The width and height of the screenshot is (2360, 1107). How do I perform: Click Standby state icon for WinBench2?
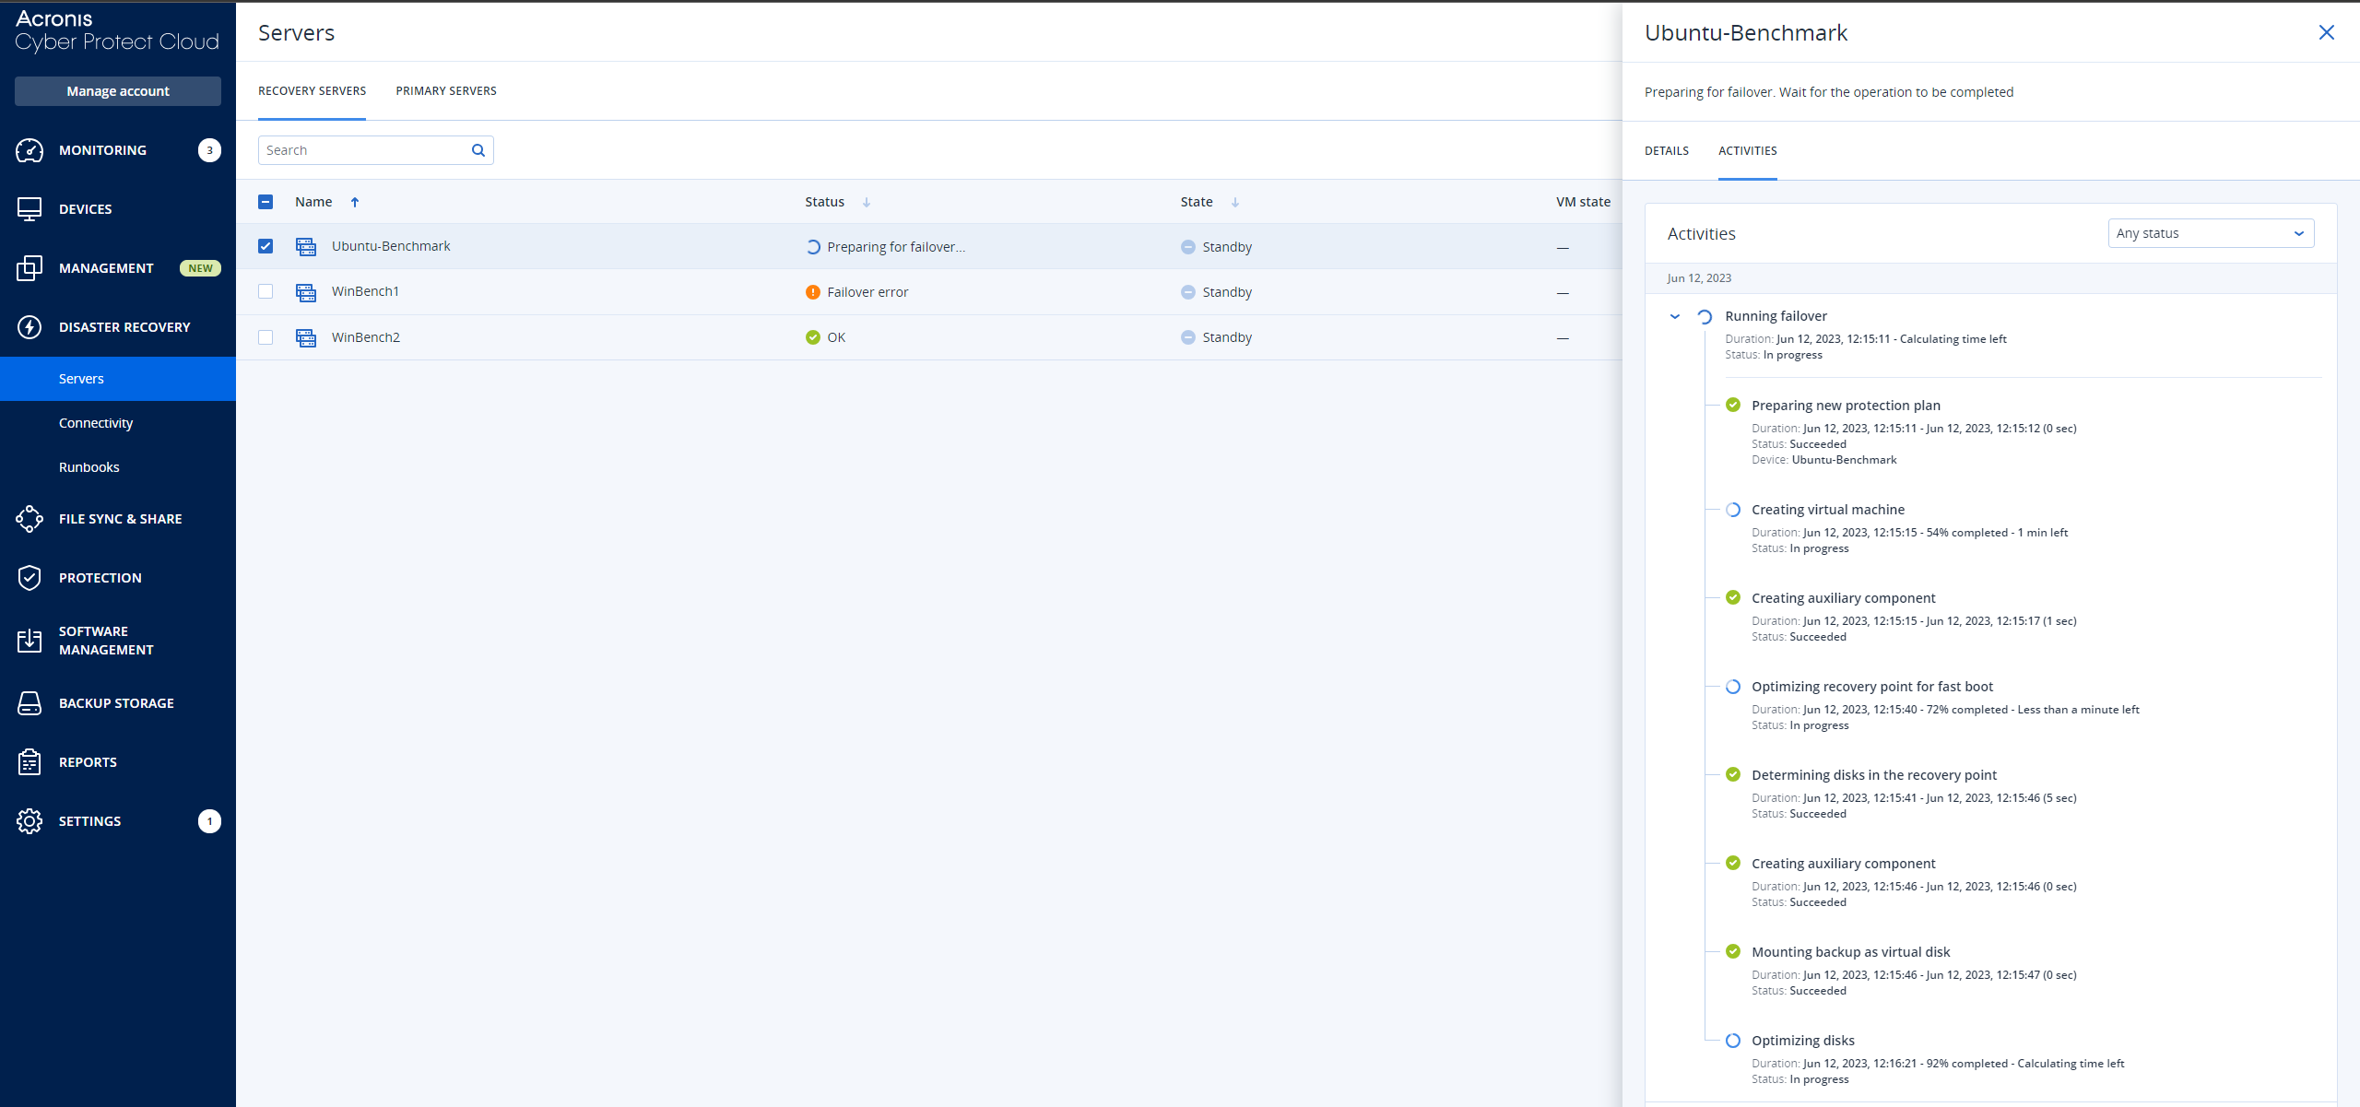coord(1188,337)
